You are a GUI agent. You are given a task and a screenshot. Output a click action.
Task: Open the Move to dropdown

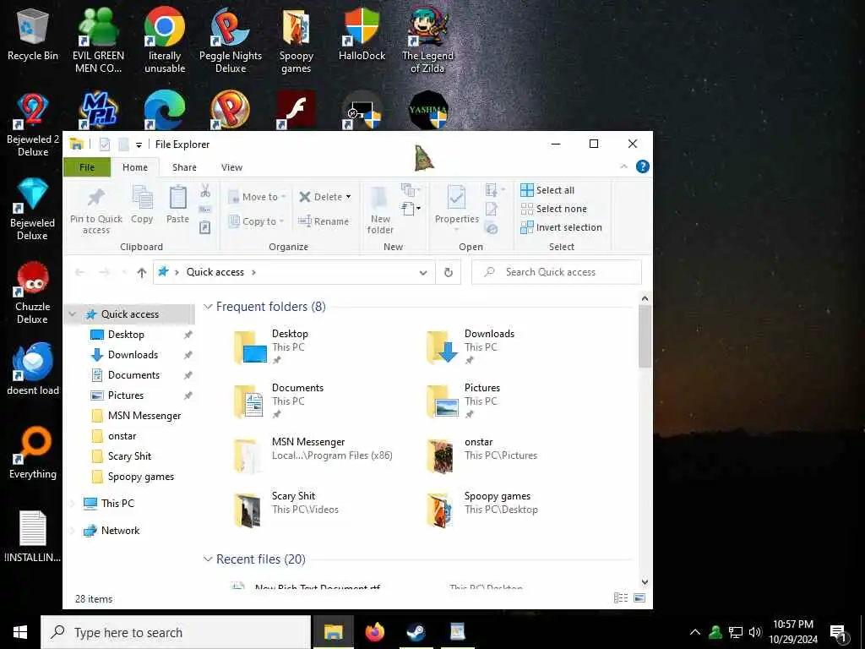tap(257, 196)
